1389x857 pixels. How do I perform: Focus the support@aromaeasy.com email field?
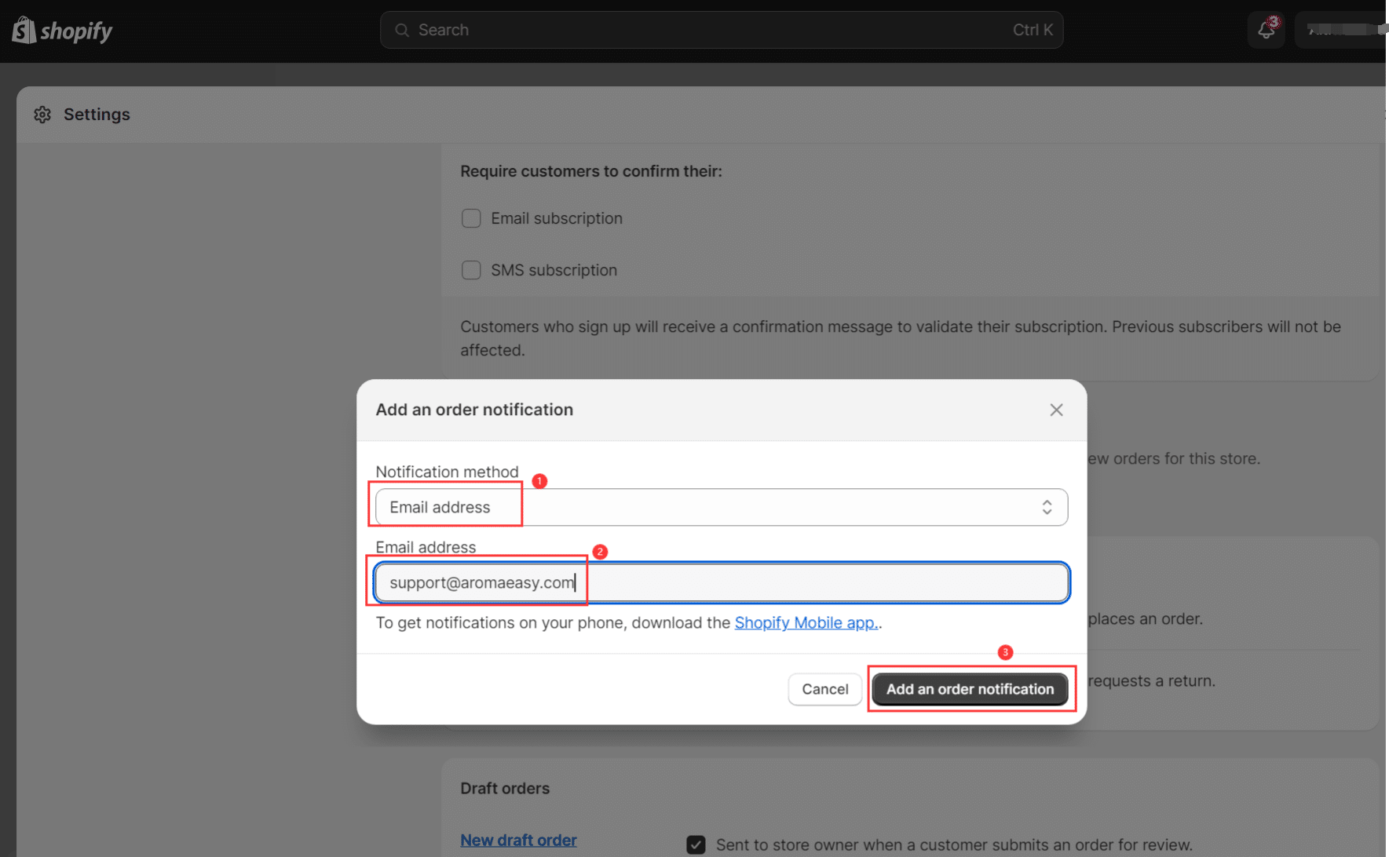point(721,582)
